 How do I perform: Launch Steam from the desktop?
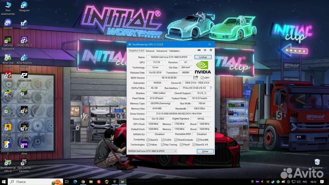click(24, 24)
